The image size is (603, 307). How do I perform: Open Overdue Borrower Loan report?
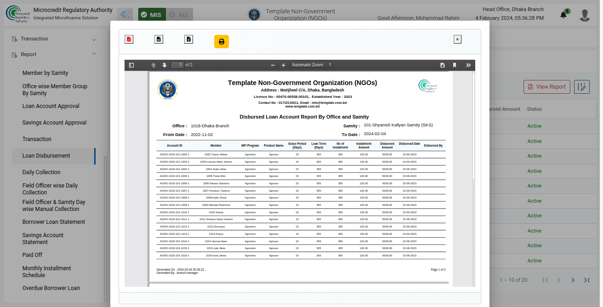[51, 288]
